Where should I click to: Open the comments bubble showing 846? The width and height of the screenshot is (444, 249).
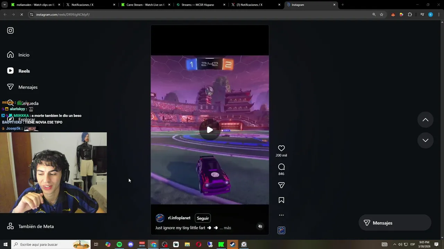pyautogui.click(x=281, y=167)
